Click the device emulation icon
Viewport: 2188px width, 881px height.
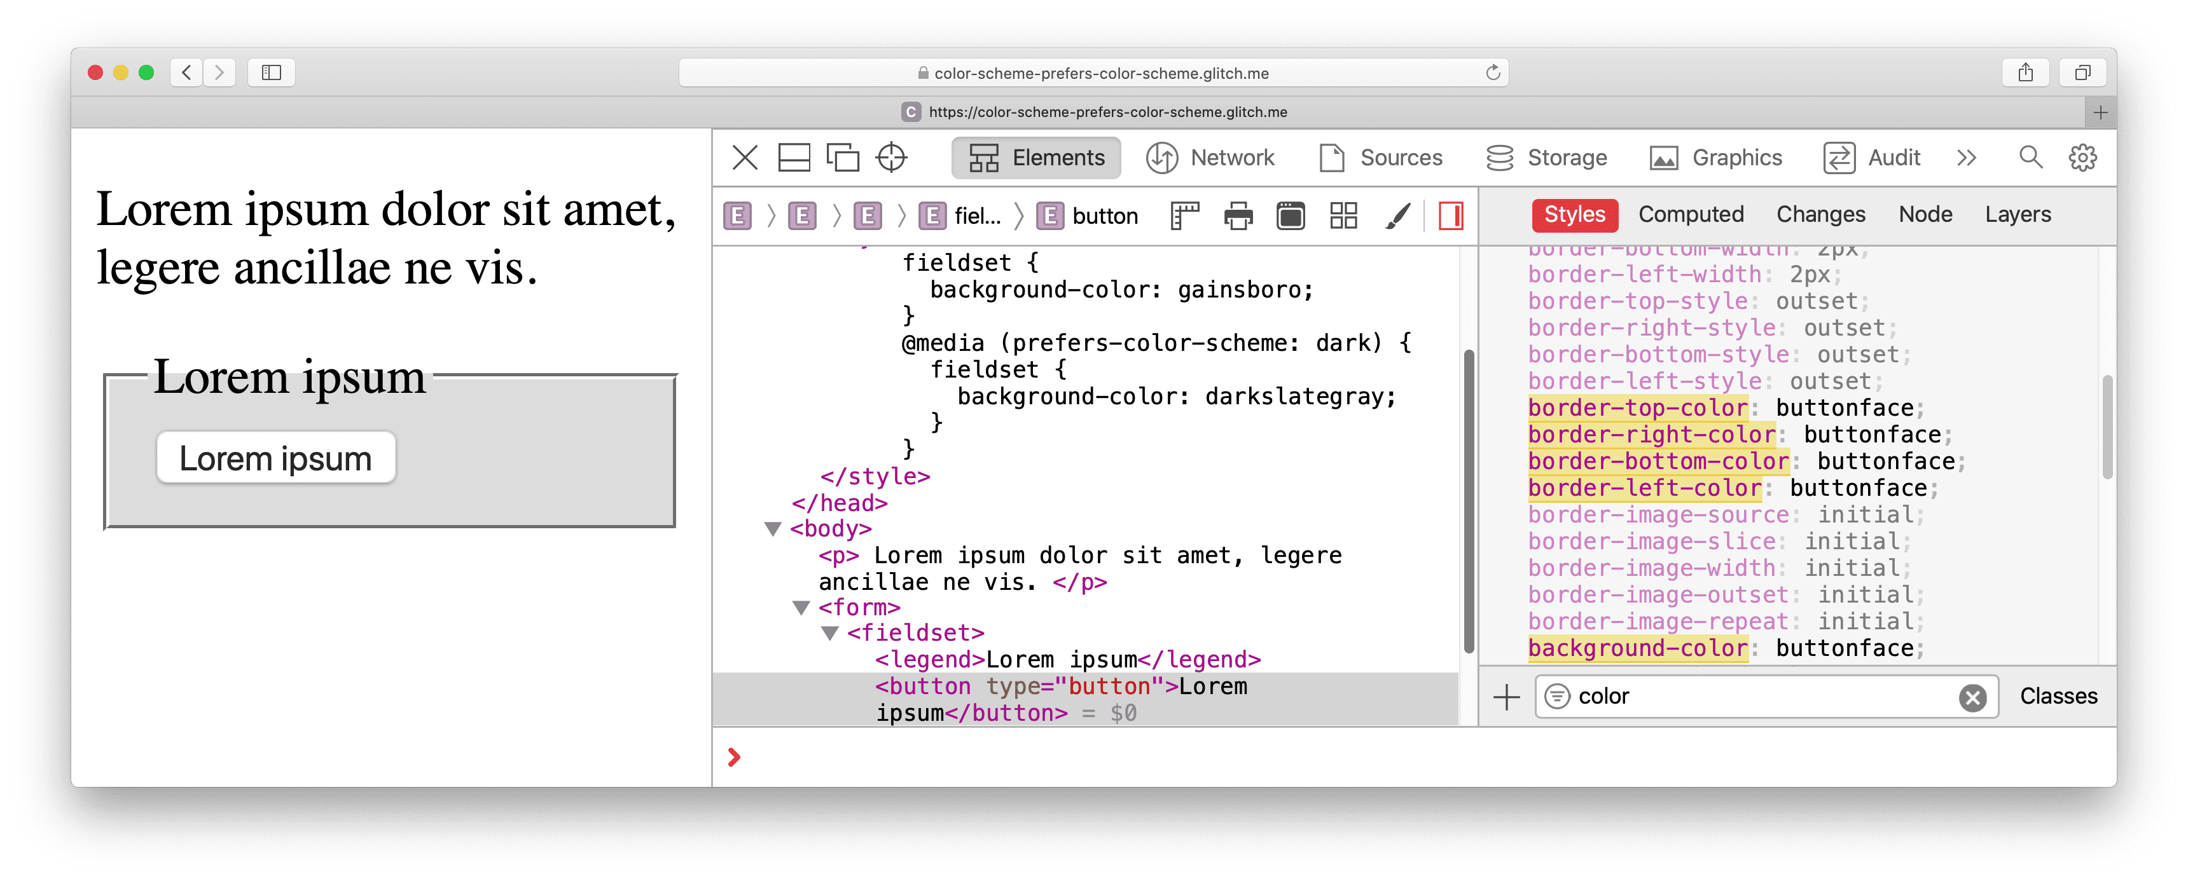(x=844, y=158)
